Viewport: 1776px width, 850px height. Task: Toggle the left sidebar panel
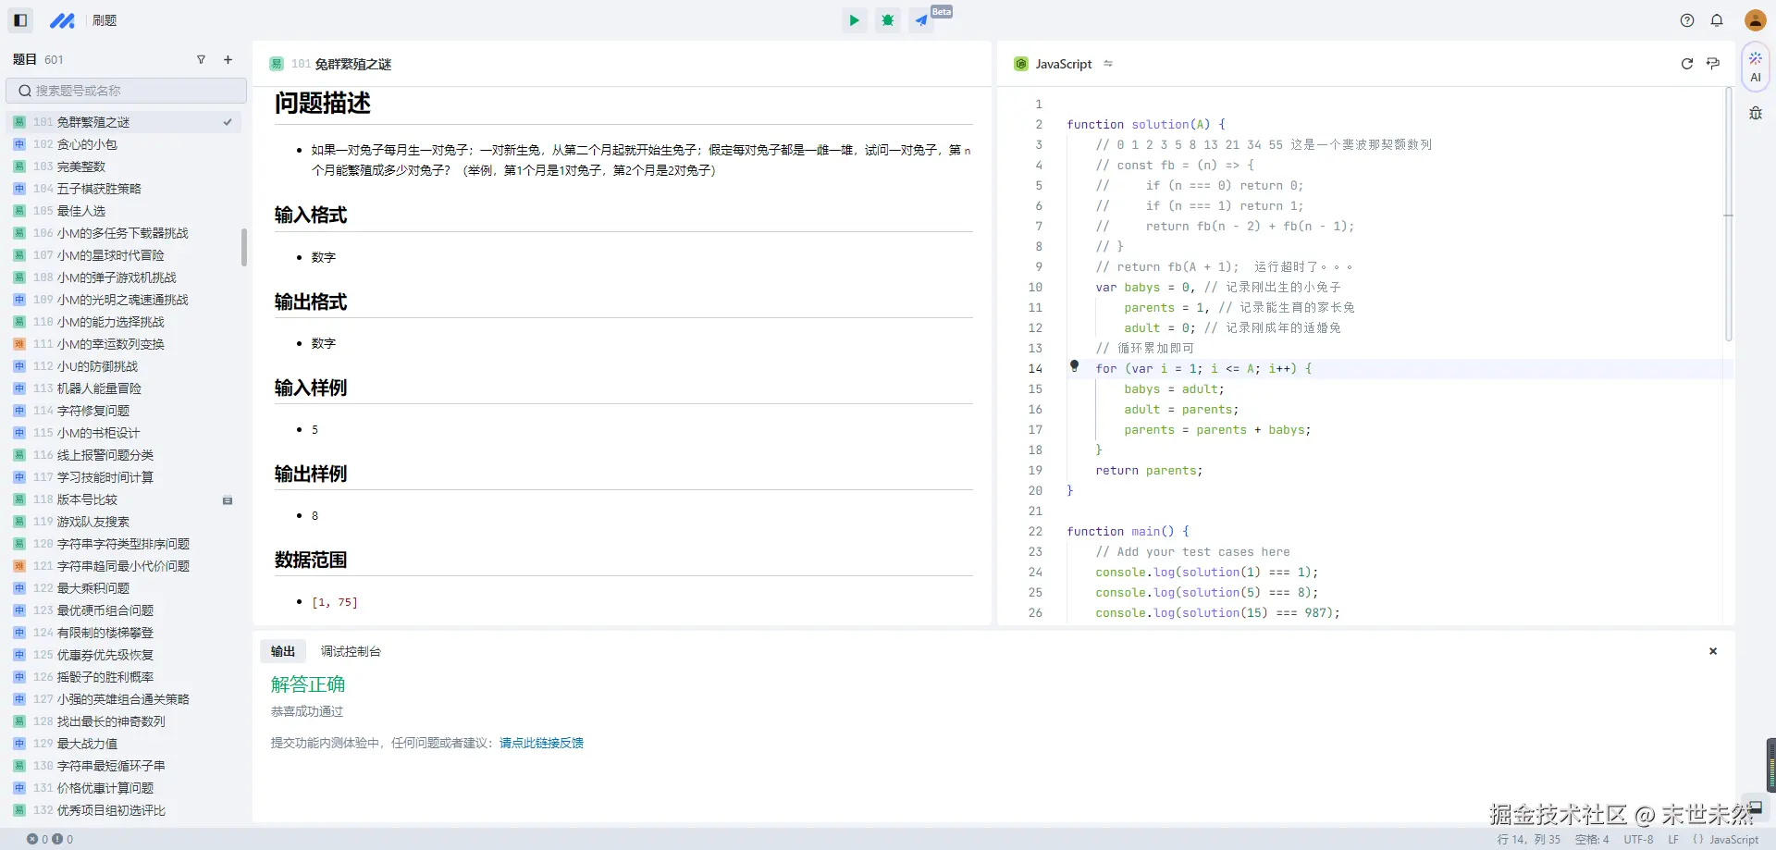(20, 20)
